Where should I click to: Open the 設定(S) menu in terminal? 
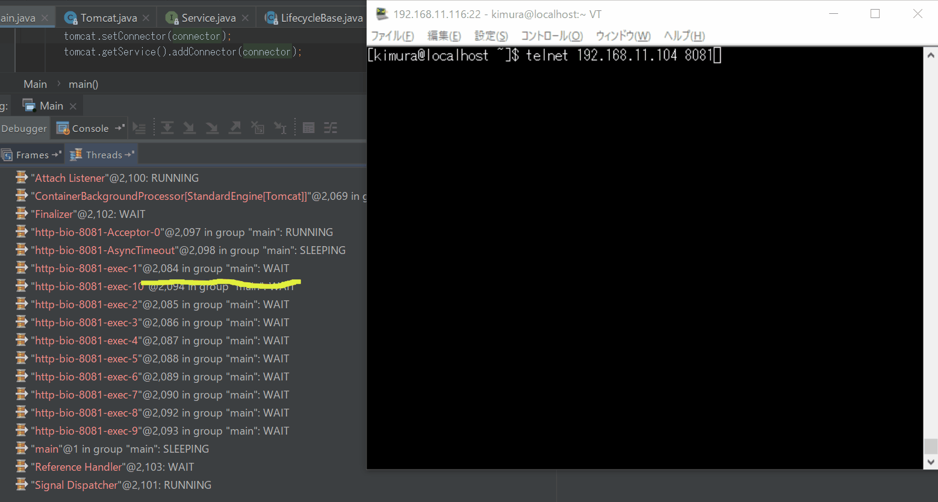(x=491, y=36)
